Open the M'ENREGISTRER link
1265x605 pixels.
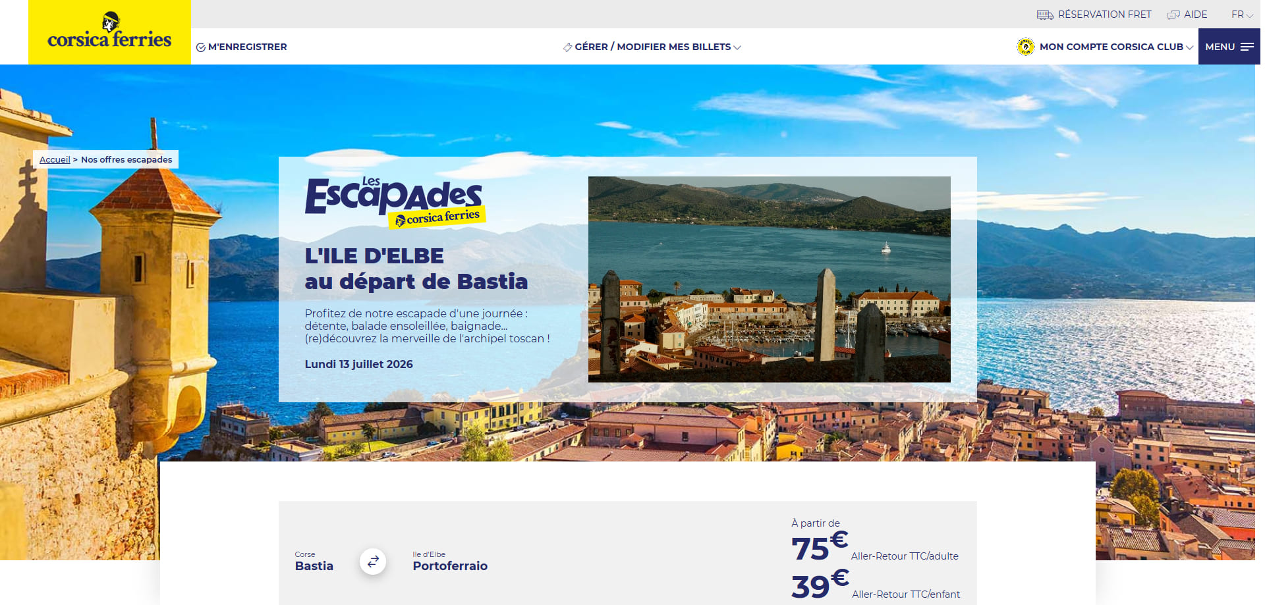pyautogui.click(x=247, y=47)
